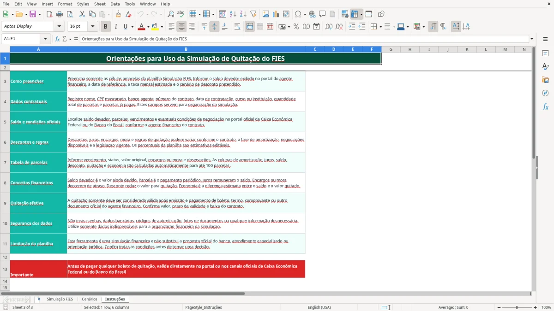Open the Format menu
The image size is (554, 311).
(65, 4)
